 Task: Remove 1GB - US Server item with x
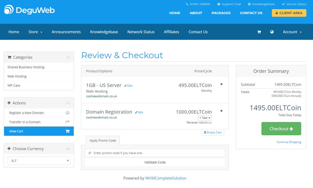[221, 84]
